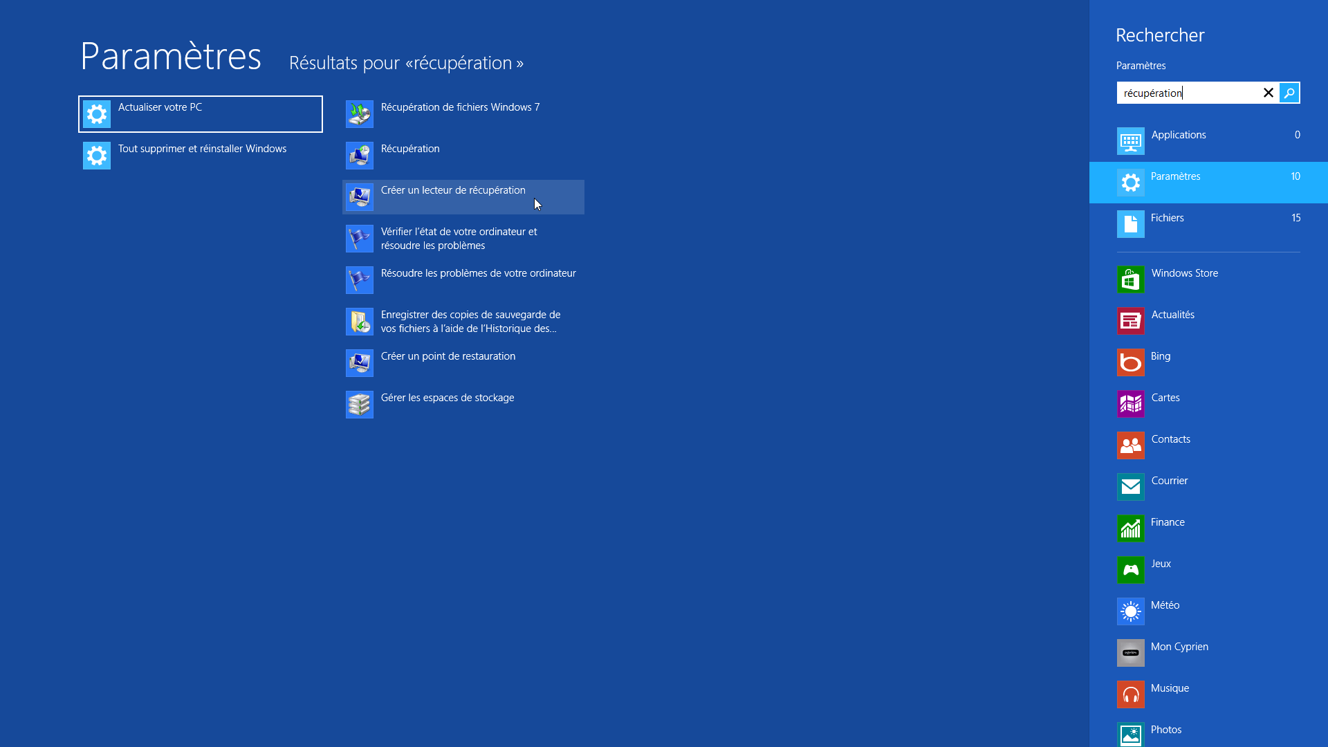
Task: Click the Bing icon
Action: 1131,362
